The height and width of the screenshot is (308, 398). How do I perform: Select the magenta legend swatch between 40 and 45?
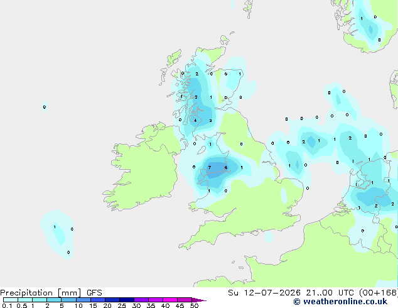(170, 300)
